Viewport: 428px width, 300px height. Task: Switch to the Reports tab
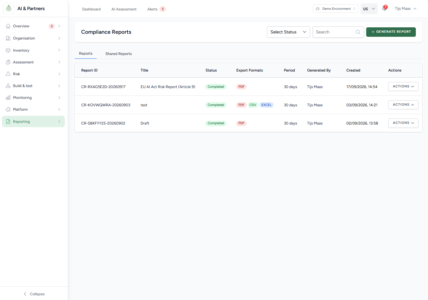[x=86, y=53]
